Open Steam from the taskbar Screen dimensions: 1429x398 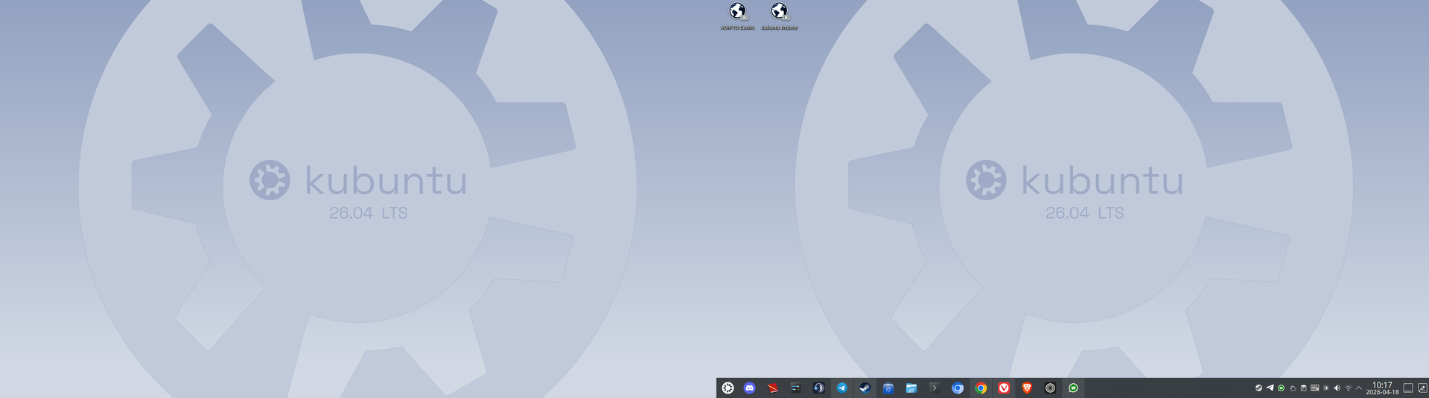click(865, 388)
